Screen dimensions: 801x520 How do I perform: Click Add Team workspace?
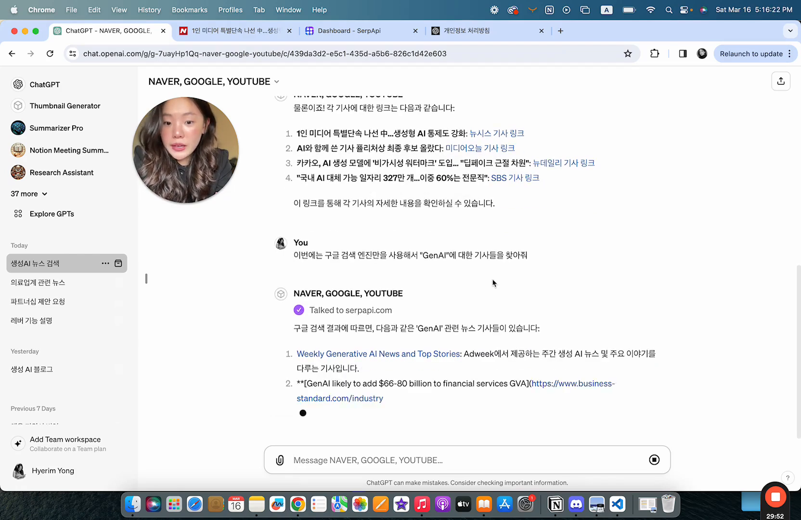[66, 443]
